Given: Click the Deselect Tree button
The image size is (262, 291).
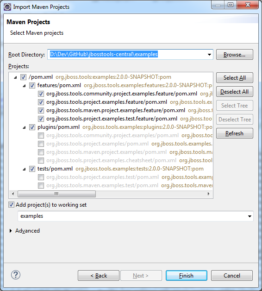Looking at the screenshot, I should click(235, 120).
